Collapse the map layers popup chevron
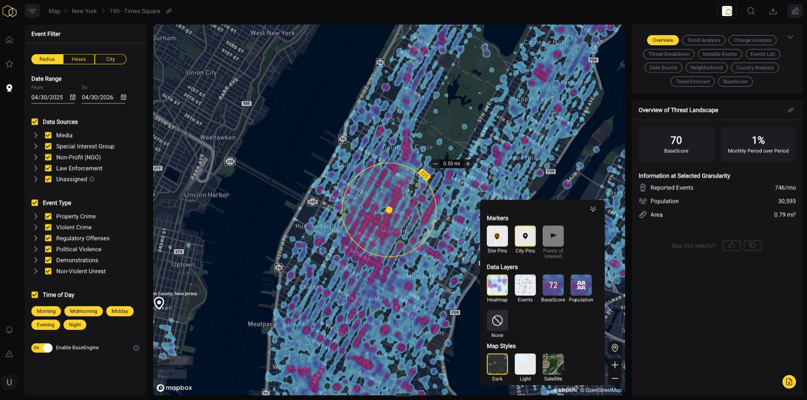This screenshot has width=807, height=400. [593, 209]
